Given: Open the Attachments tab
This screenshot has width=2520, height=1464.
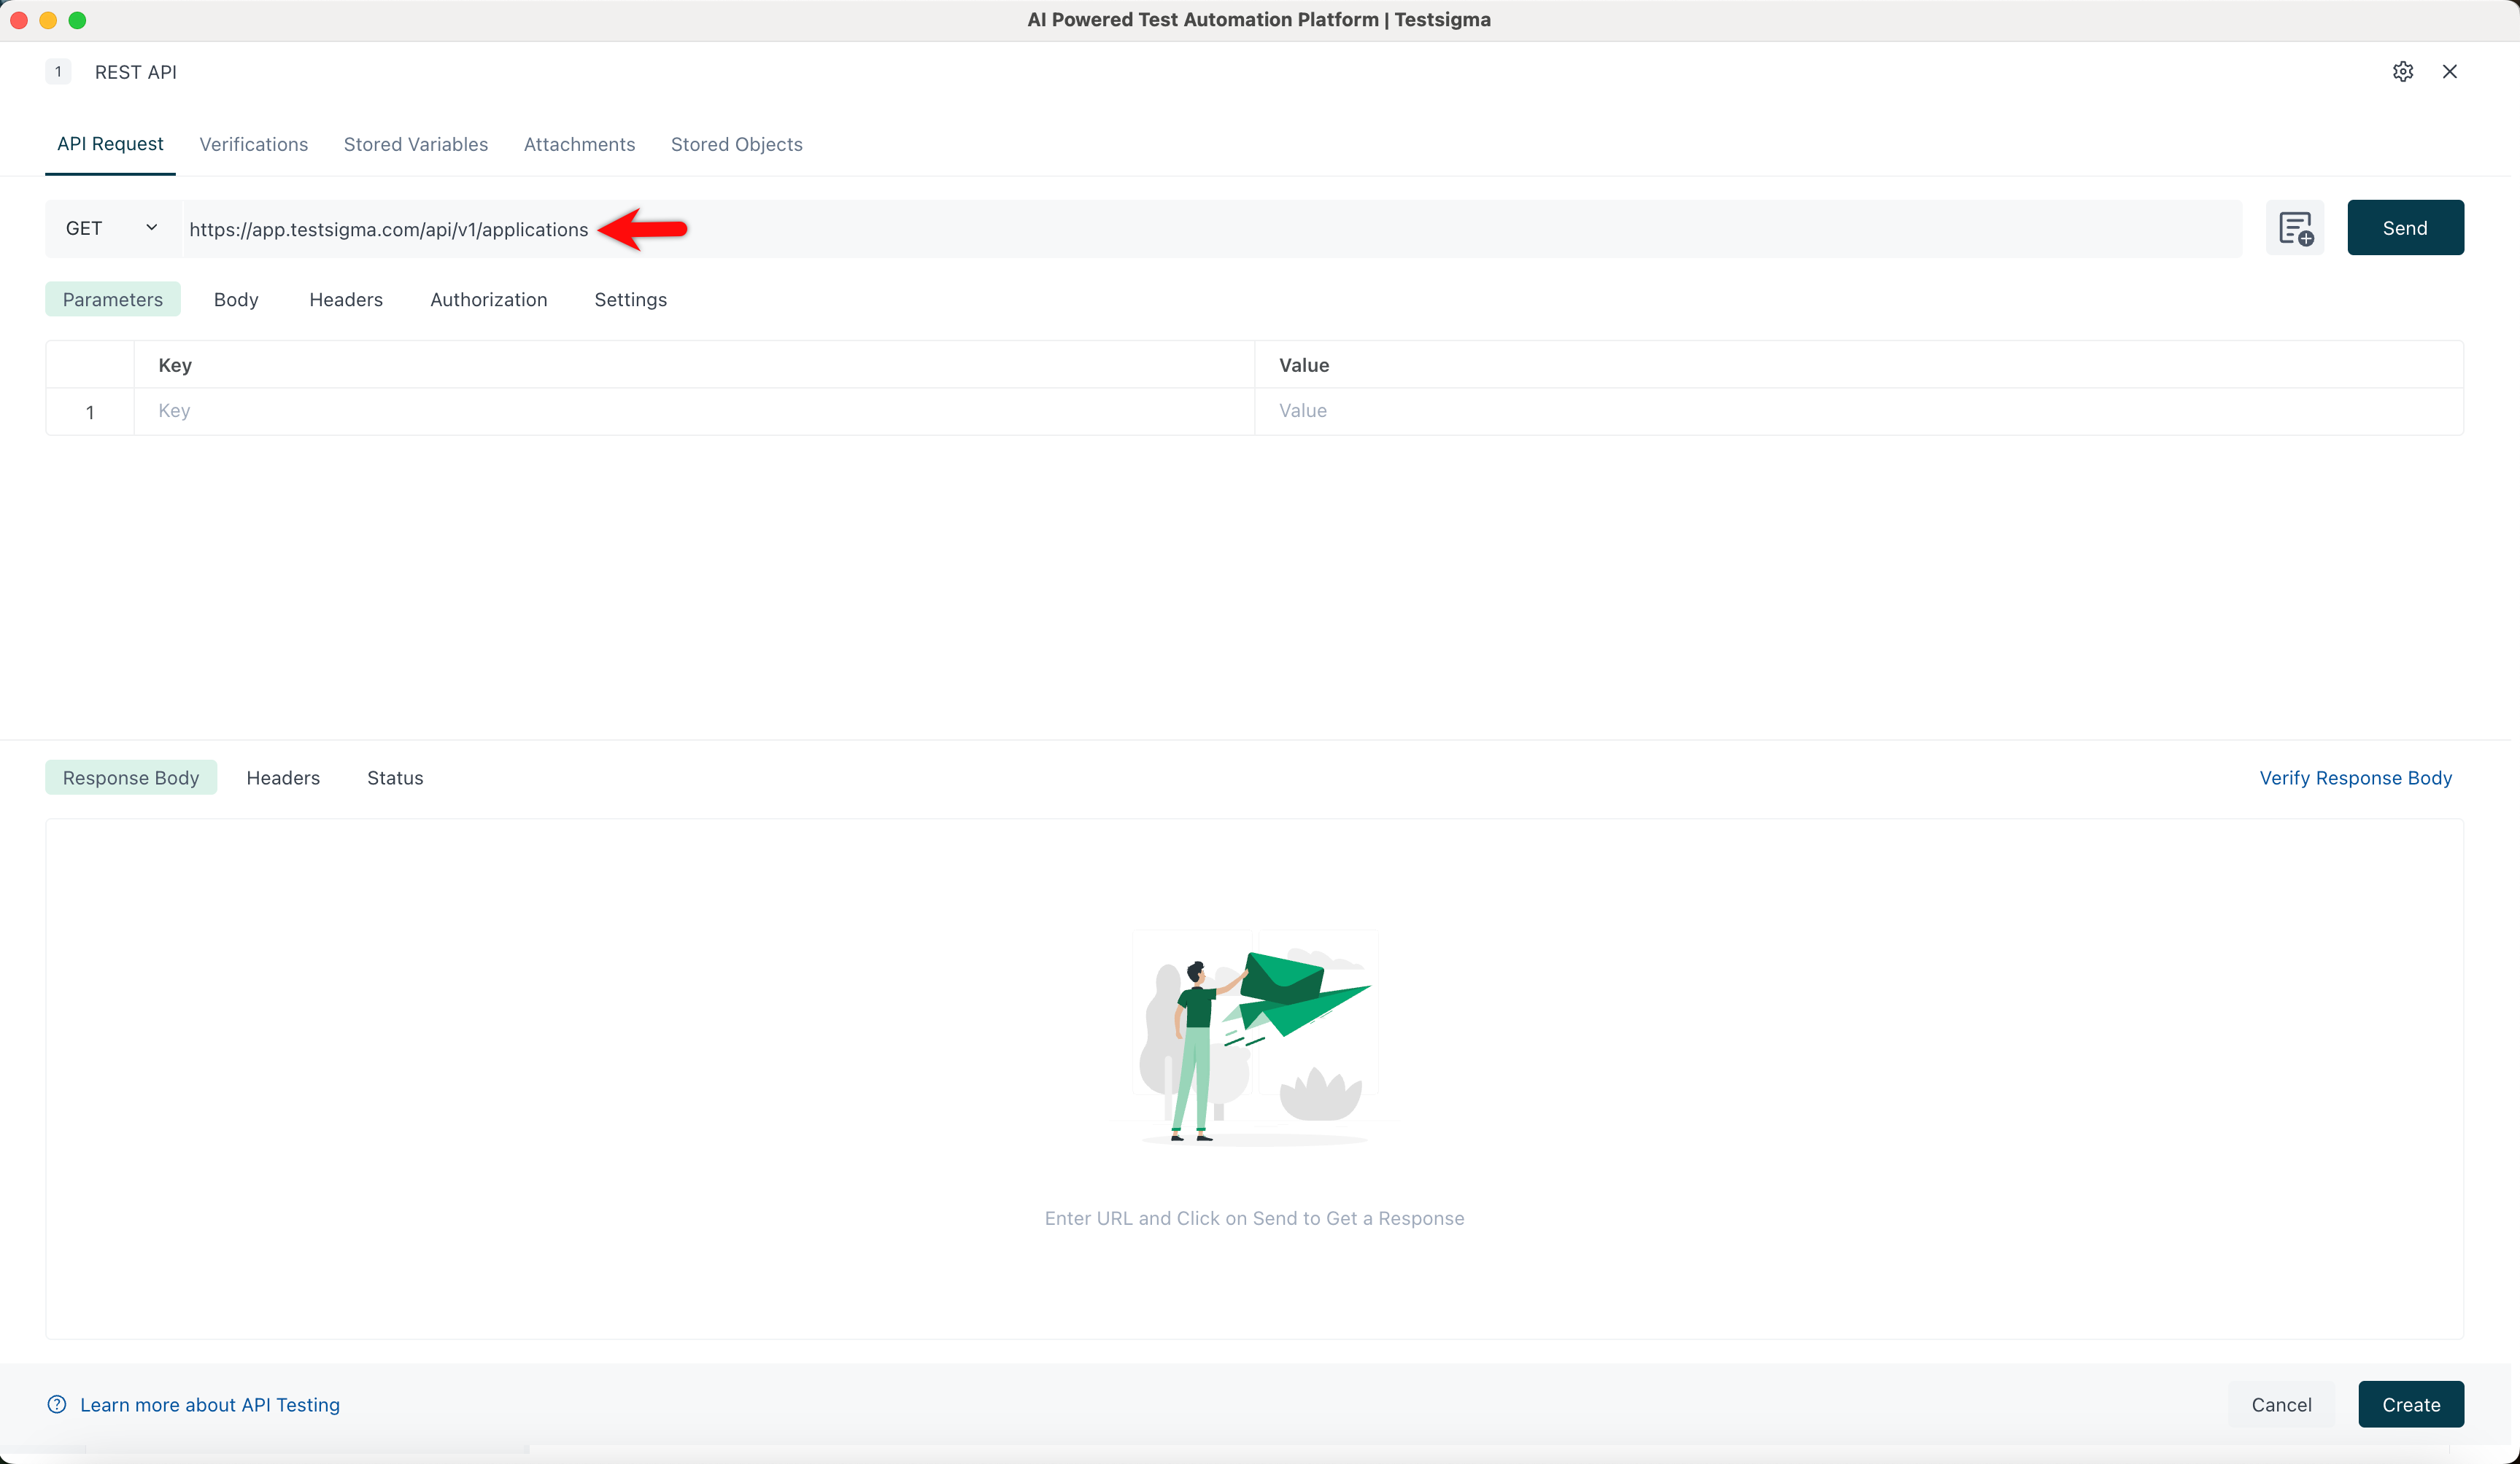Looking at the screenshot, I should pos(579,144).
